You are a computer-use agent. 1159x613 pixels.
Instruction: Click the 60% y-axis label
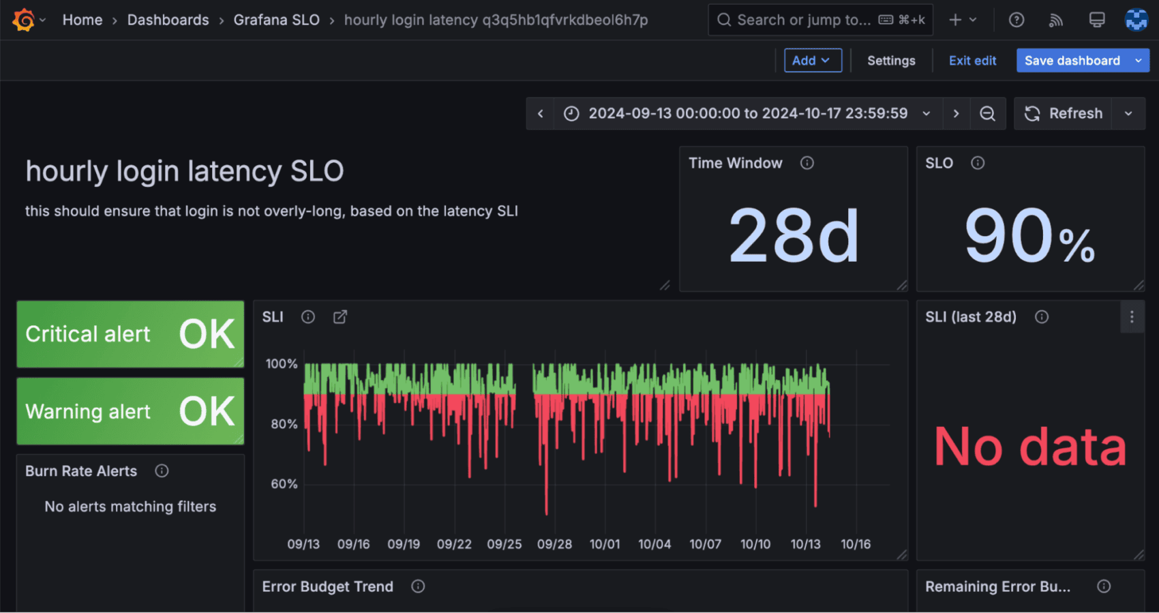coord(284,484)
